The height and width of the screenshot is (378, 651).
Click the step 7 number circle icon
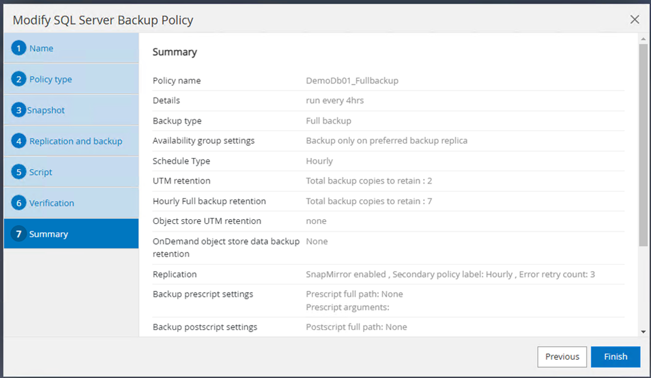point(18,234)
